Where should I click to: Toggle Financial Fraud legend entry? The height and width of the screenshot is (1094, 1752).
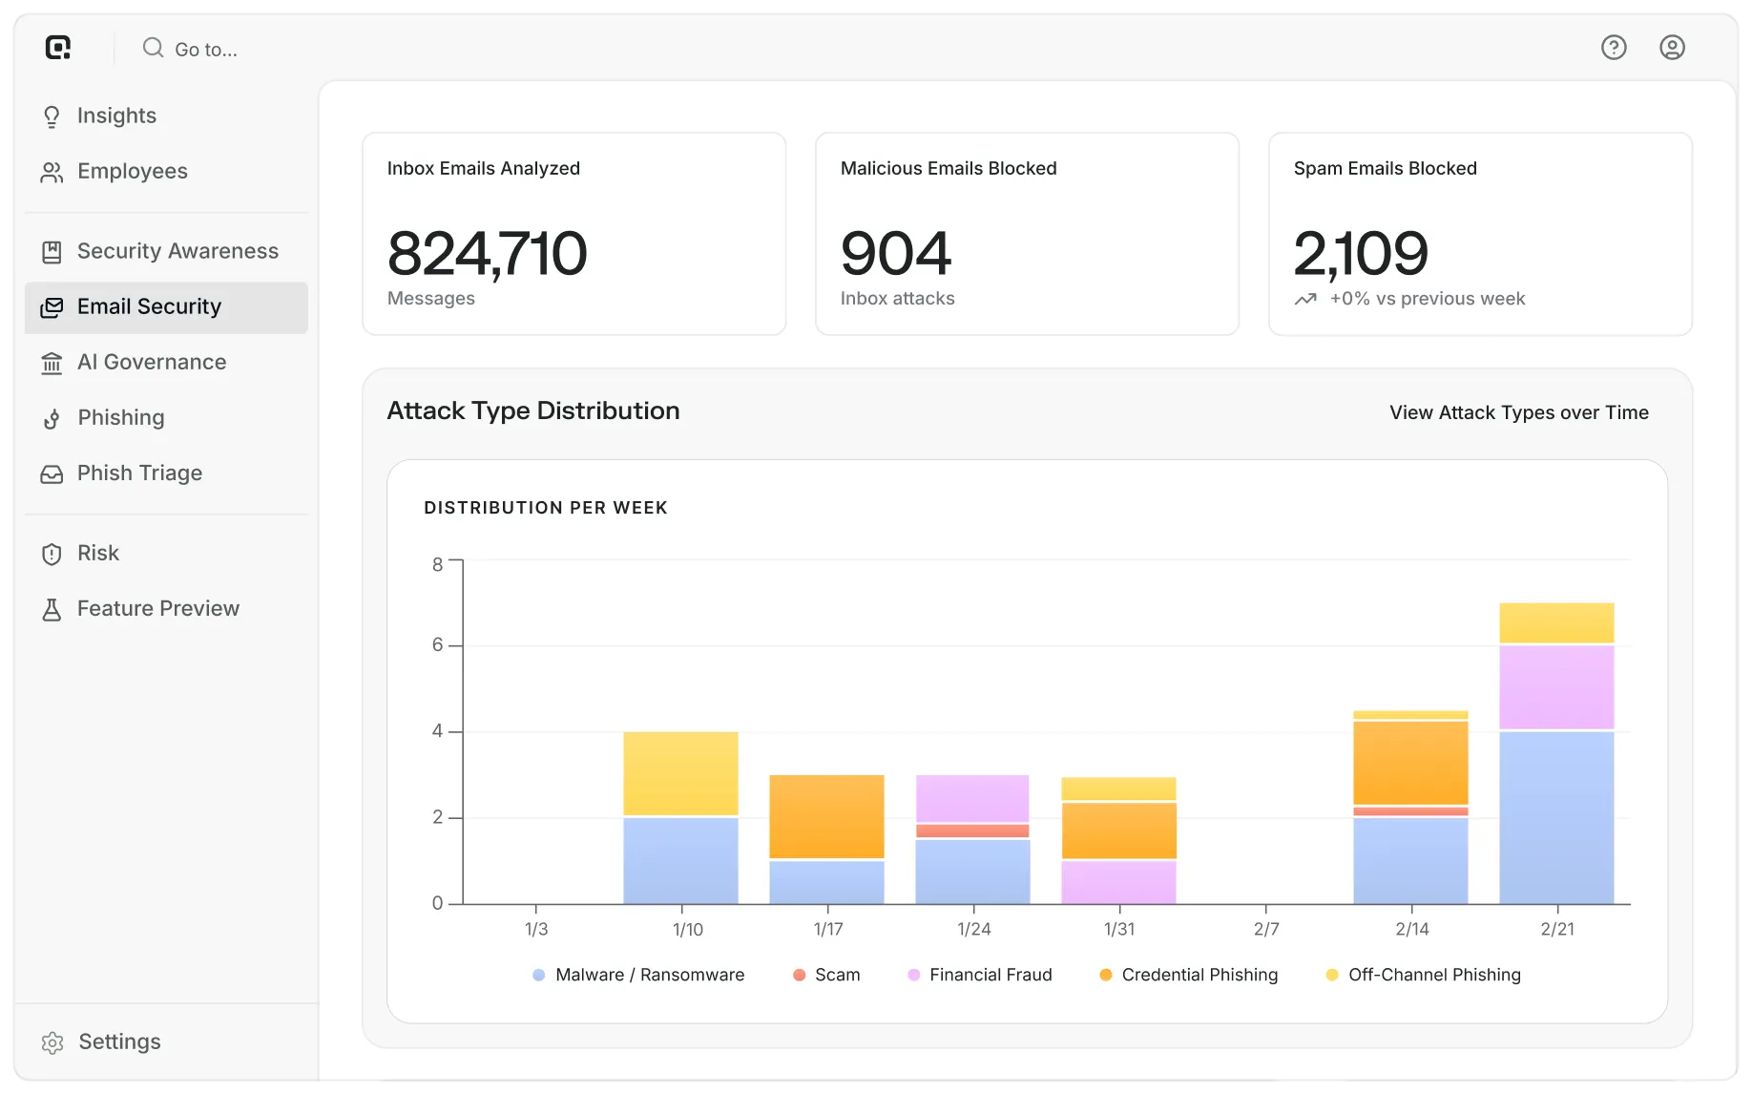click(980, 975)
